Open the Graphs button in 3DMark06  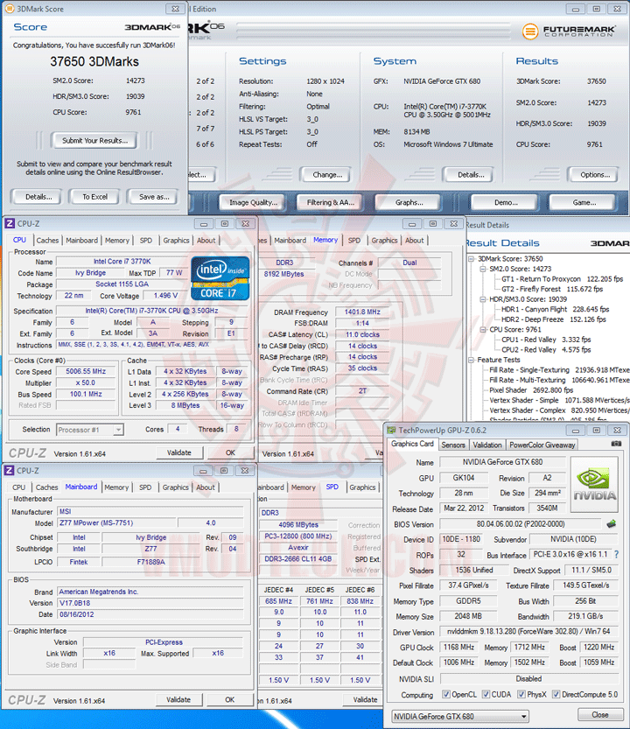409,202
